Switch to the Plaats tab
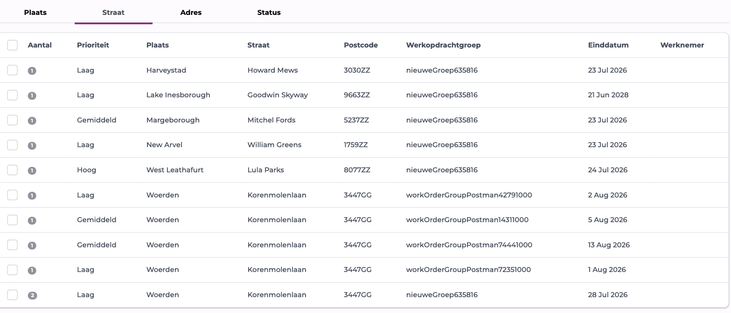The width and height of the screenshot is (731, 313). click(x=35, y=12)
